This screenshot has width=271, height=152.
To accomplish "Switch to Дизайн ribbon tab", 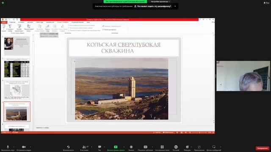I will tap(30, 22).
